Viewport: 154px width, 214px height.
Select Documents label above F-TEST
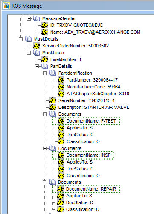(x=70, y=114)
